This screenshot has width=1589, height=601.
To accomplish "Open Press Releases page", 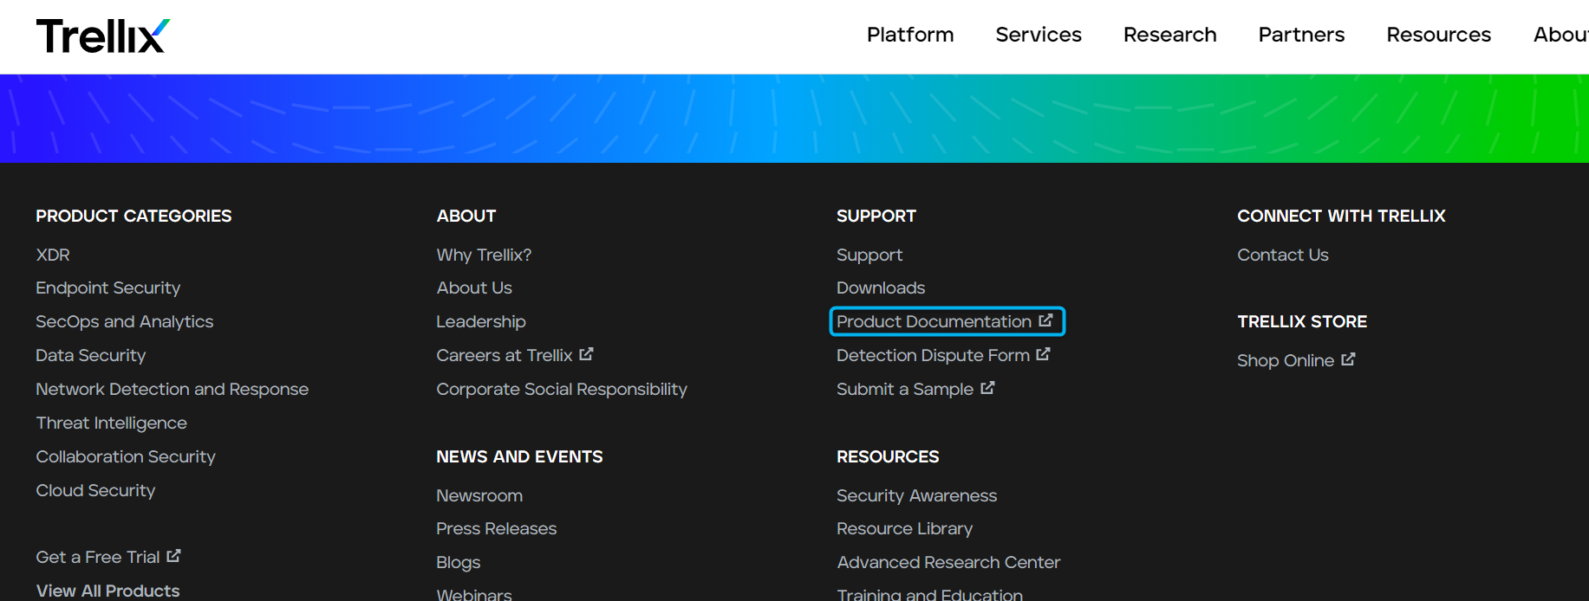I will (496, 528).
